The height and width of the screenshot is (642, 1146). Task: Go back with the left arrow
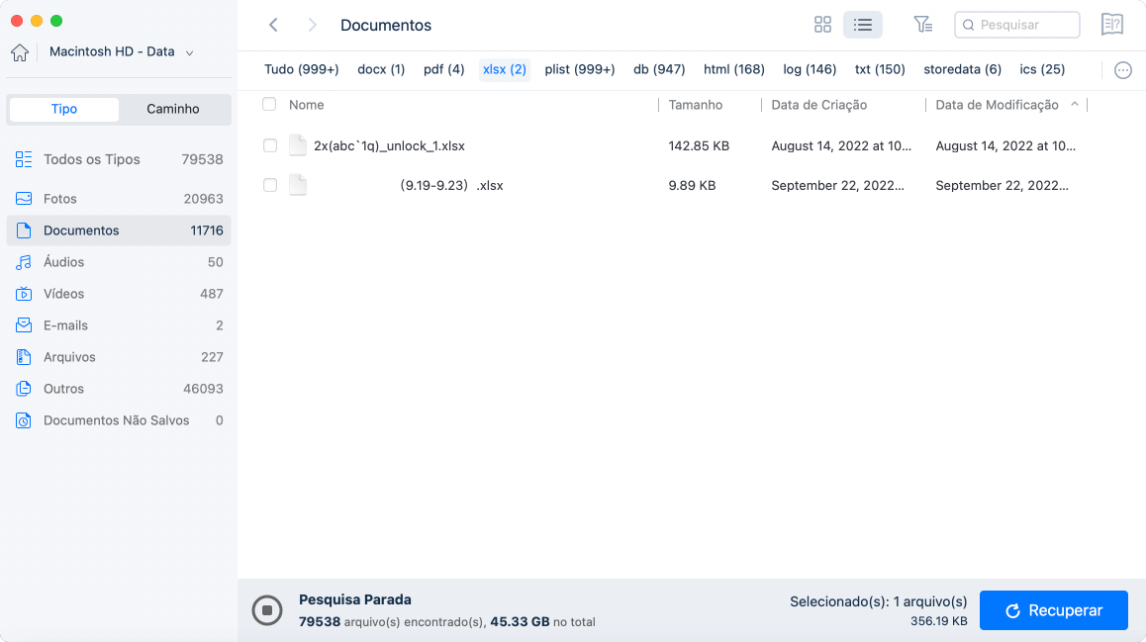(273, 25)
